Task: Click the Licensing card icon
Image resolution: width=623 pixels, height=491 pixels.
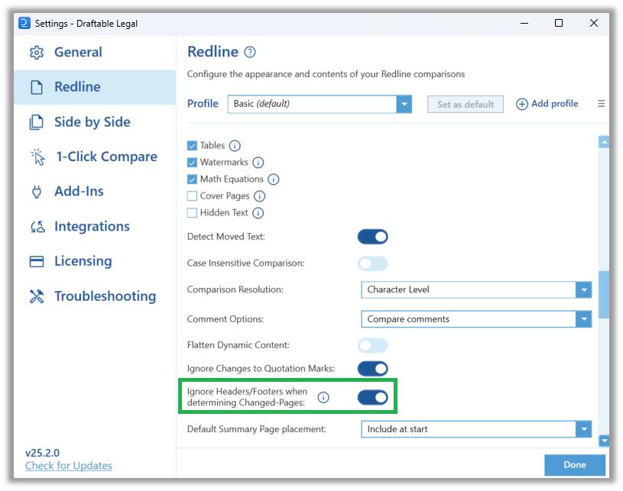Action: click(x=37, y=262)
